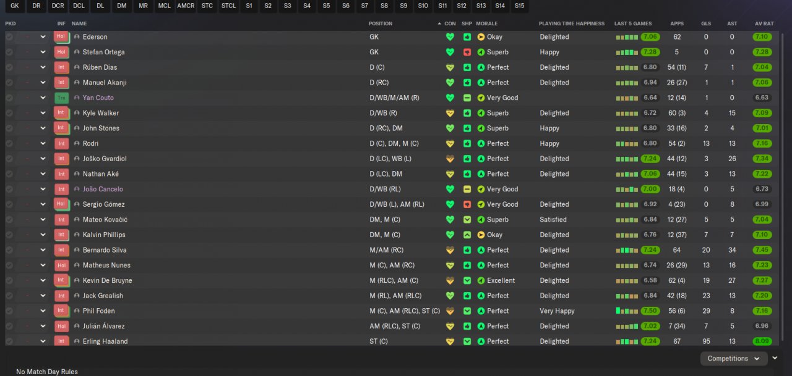Toggle the picked circle for Rodri
Screen dimensions: 792x376
click(9, 144)
